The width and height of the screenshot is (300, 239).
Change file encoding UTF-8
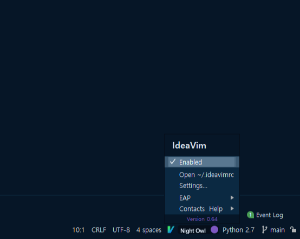(x=121, y=230)
